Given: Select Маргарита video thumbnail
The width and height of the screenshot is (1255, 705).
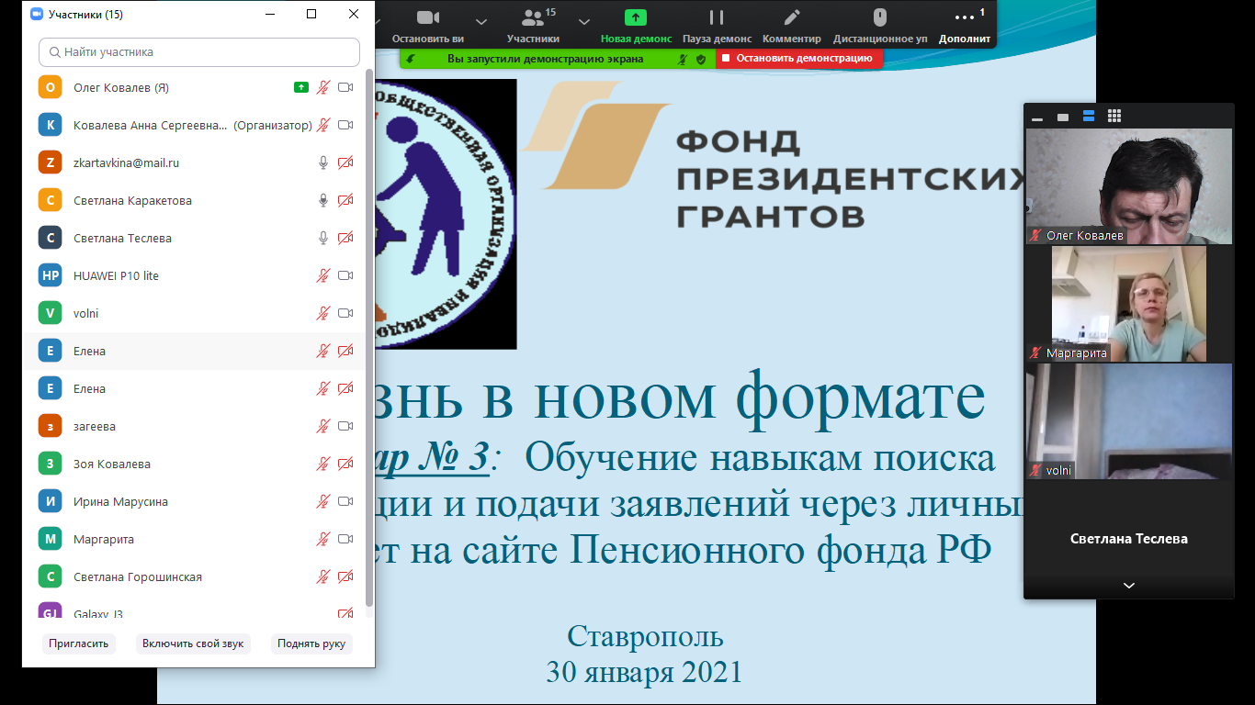Looking at the screenshot, I should [x=1129, y=304].
